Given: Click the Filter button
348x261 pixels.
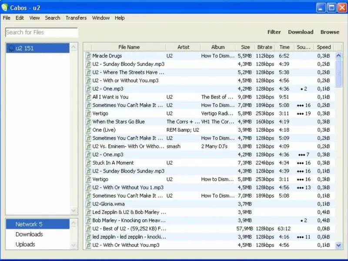Looking at the screenshot, I should [x=274, y=32].
